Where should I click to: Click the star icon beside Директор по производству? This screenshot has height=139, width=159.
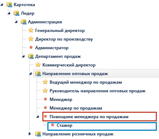[x=31, y=39]
